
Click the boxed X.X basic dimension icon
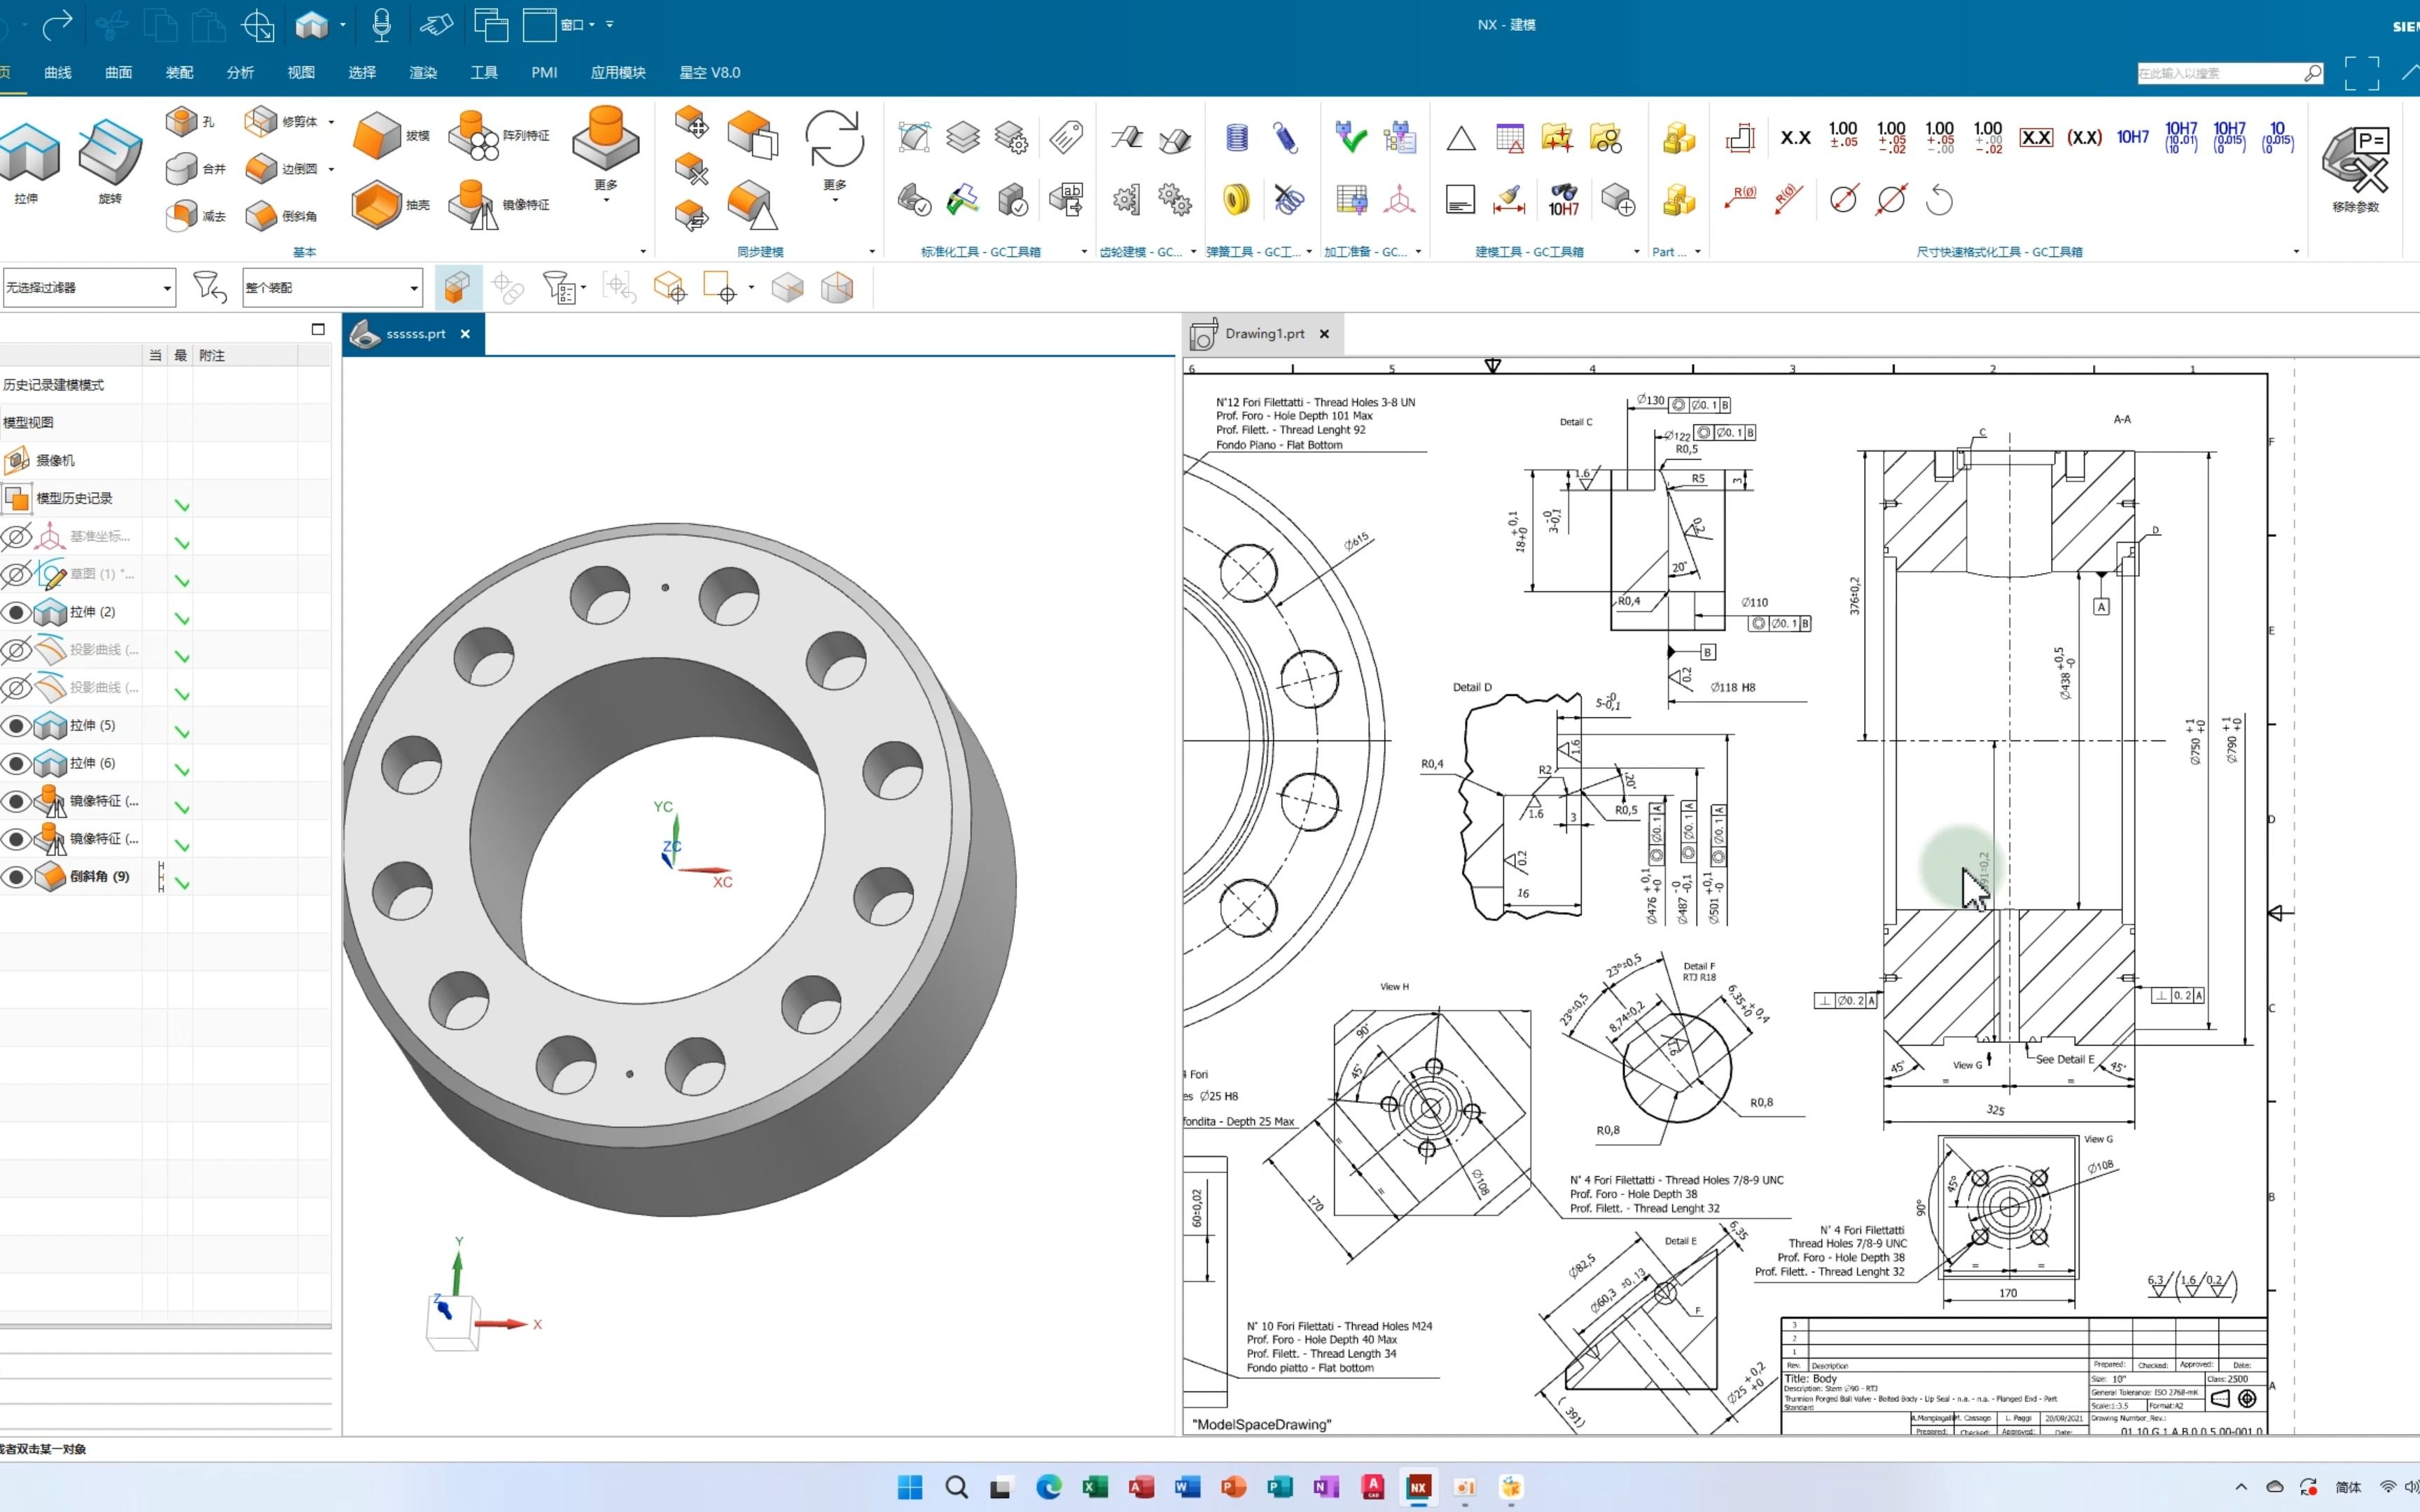pyautogui.click(x=2036, y=137)
